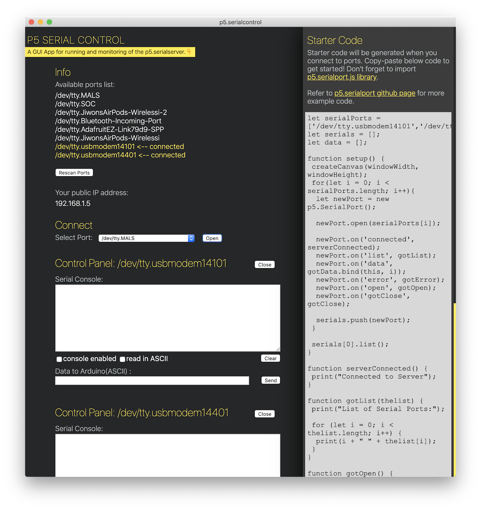Viewport: 481px width, 510px height.
Task: Select /dev/tty.AdafruitEZ-Link79d9-SPP entry
Action: 110,129
